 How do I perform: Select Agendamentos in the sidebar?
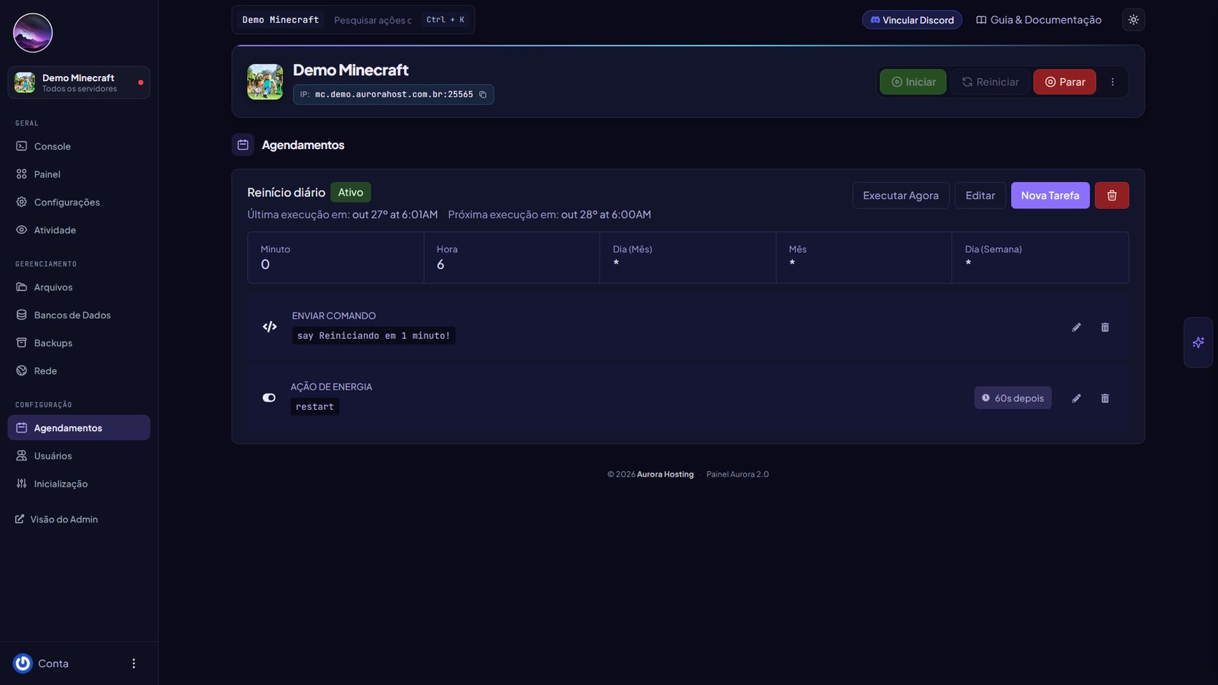click(79, 428)
